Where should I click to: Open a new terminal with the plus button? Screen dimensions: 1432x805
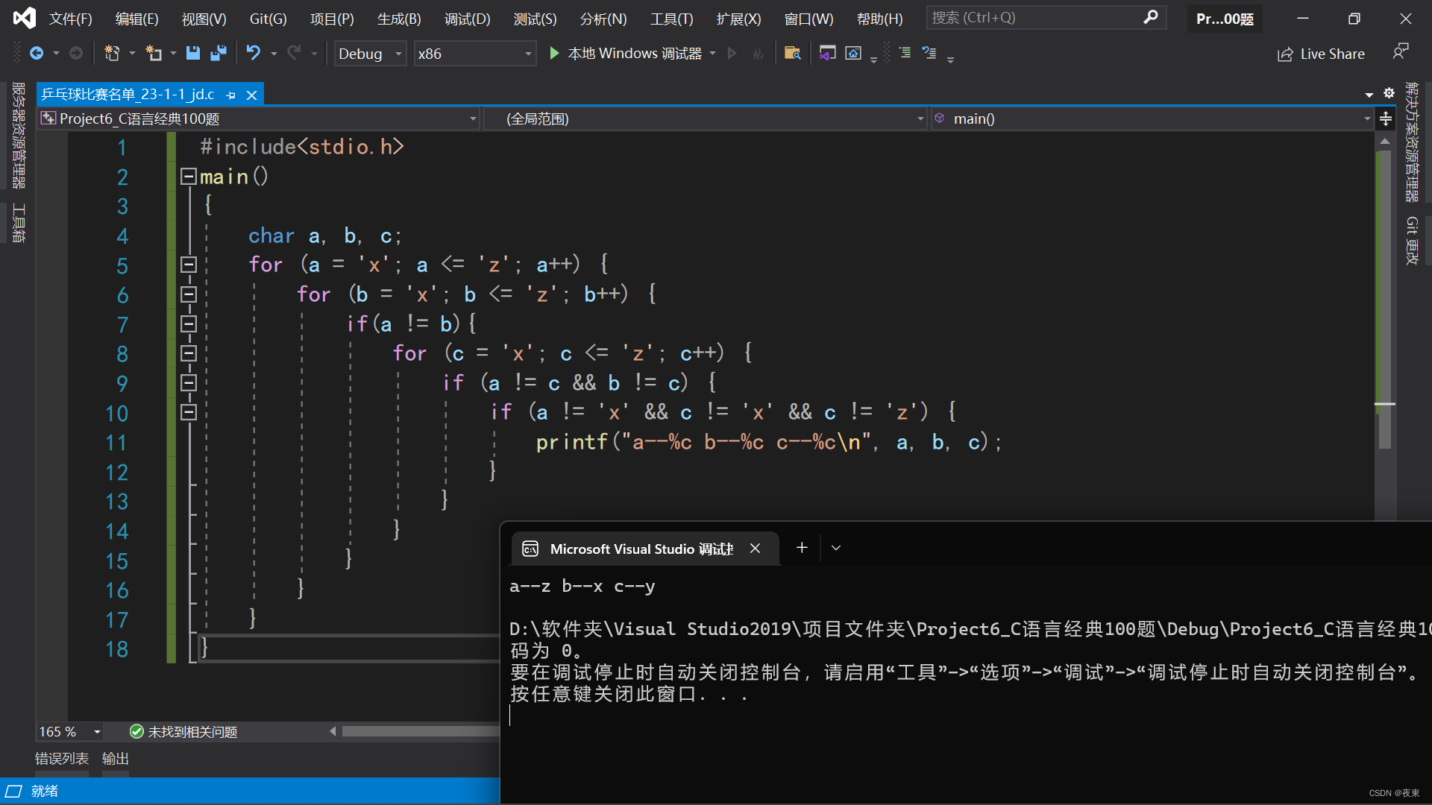coord(801,547)
